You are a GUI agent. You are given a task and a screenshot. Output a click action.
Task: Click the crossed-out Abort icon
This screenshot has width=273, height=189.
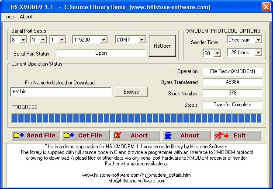[118, 135]
